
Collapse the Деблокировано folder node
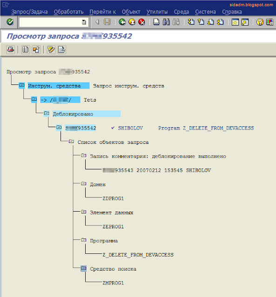click(47, 113)
